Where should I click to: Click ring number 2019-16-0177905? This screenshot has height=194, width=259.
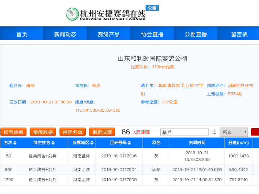pos(119,180)
